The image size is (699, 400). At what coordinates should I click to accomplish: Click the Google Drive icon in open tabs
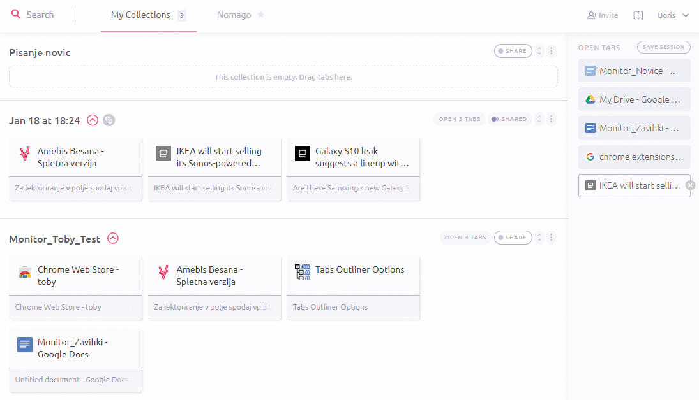[590, 99]
